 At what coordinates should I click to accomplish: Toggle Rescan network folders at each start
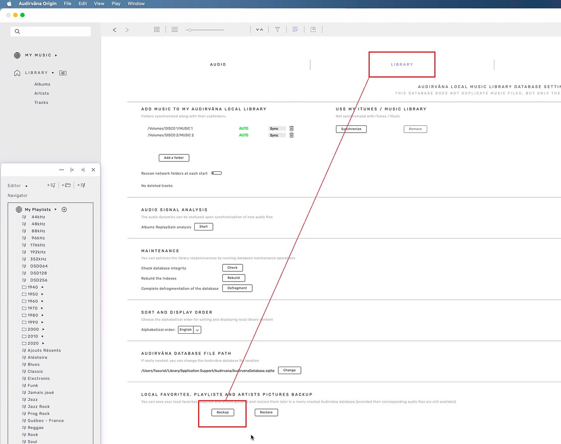click(216, 173)
